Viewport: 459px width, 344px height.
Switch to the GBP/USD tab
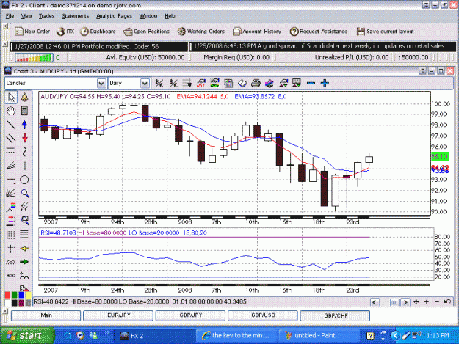tap(263, 315)
